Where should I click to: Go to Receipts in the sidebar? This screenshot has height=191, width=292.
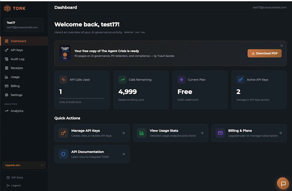pyautogui.click(x=17, y=68)
